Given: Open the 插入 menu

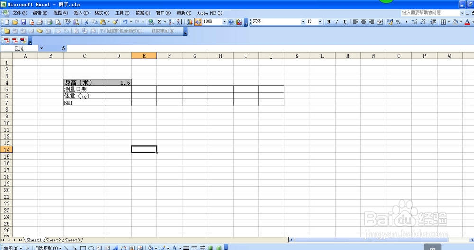Looking at the screenshot, I should 82,13.
